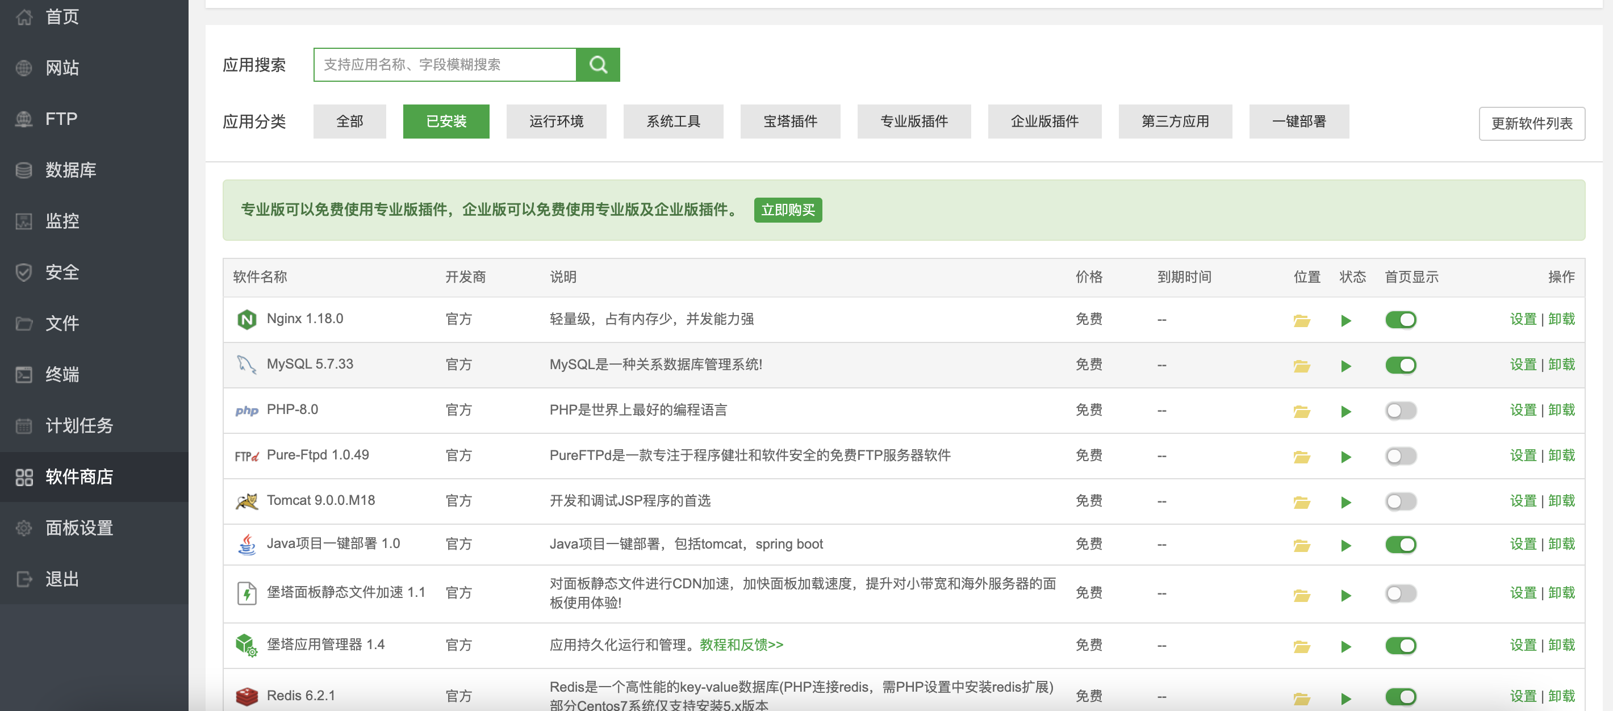Click the play status icon for Java项目一键部署
This screenshot has width=1613, height=711.
(1345, 545)
